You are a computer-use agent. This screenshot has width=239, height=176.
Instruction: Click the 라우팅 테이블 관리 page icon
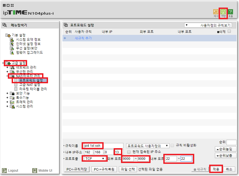coord(16,89)
